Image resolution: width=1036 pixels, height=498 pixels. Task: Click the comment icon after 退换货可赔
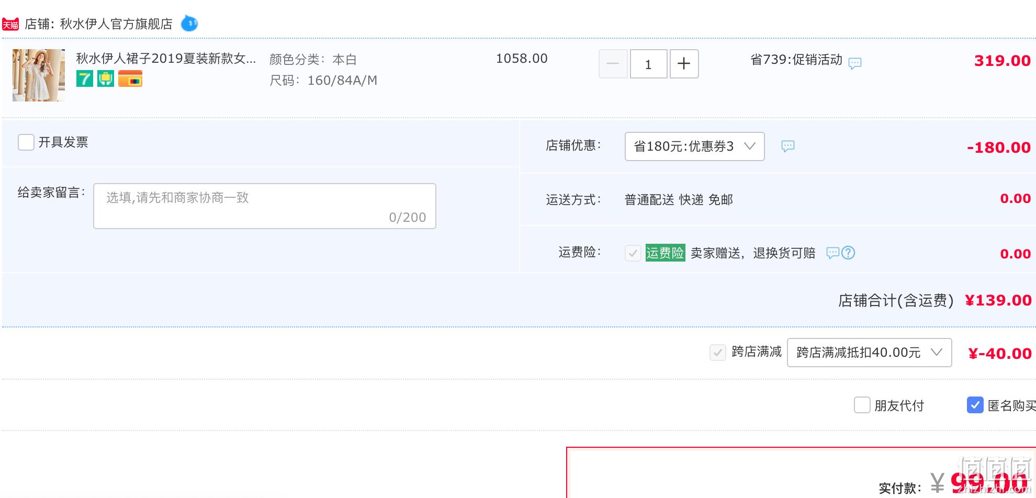[x=832, y=253]
